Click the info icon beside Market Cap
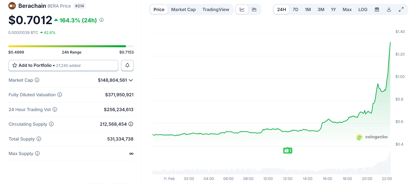This screenshot has height=184, width=418. (x=37, y=80)
